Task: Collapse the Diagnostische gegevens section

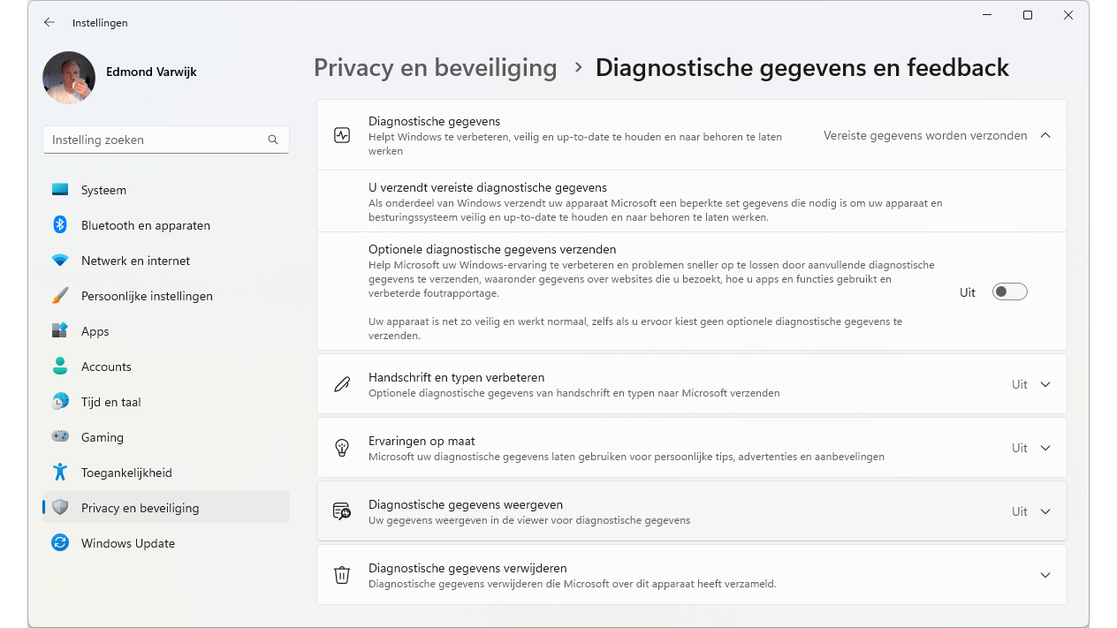Action: (1045, 135)
